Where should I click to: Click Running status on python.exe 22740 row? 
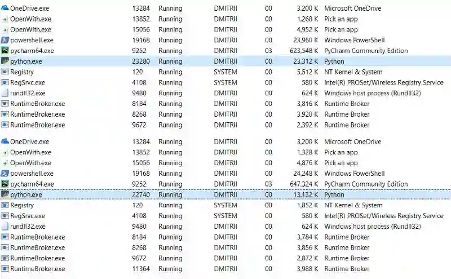tap(170, 195)
